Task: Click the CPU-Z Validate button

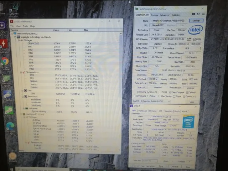Action: pos(175,167)
